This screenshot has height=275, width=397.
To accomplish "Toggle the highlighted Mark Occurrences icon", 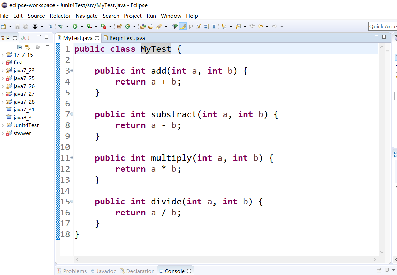I will (x=183, y=26).
